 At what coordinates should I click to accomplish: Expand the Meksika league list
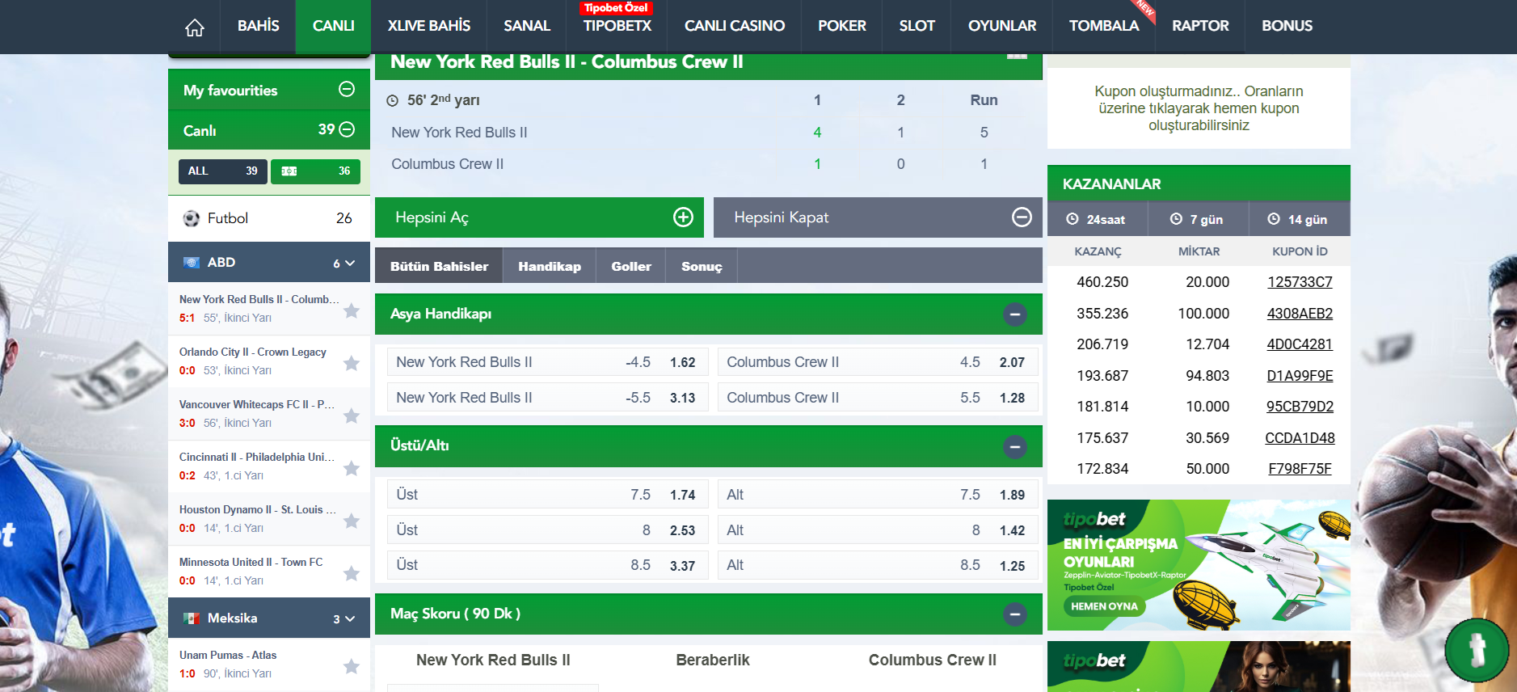[x=350, y=618]
